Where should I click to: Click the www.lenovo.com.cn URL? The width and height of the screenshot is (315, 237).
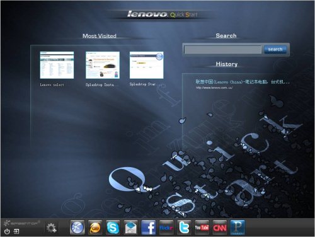point(214,88)
